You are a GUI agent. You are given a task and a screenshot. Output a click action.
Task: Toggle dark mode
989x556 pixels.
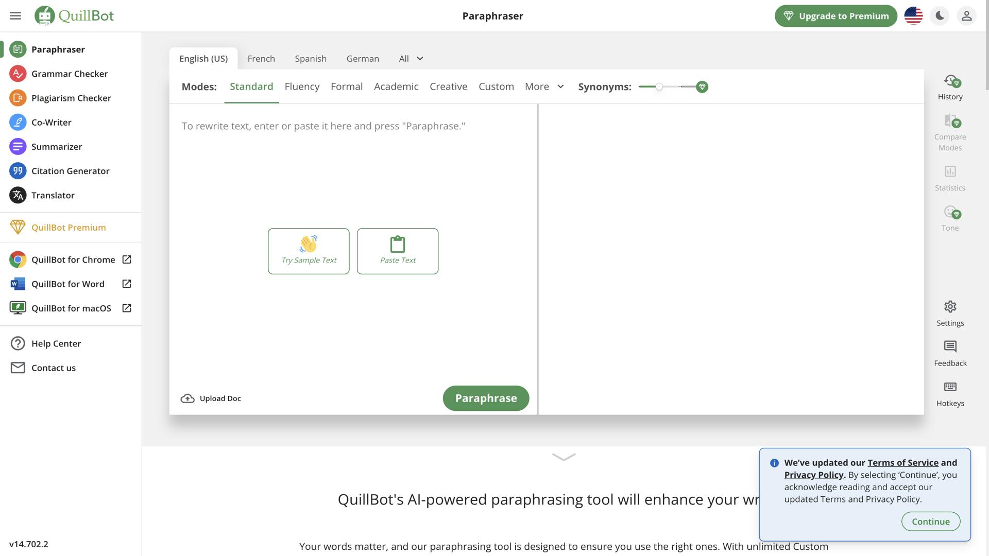(940, 15)
